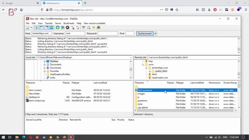Select the 'html contact' folder in local list
The image size is (249, 140).
35,90
